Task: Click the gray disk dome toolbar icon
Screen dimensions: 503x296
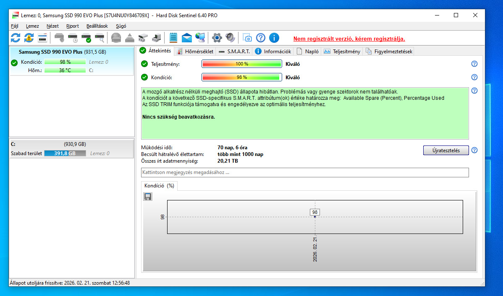Action: pyautogui.click(x=116, y=38)
